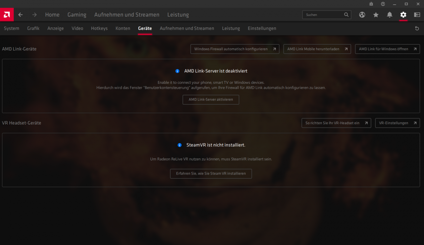Switch to the Video subtab

tap(78, 28)
